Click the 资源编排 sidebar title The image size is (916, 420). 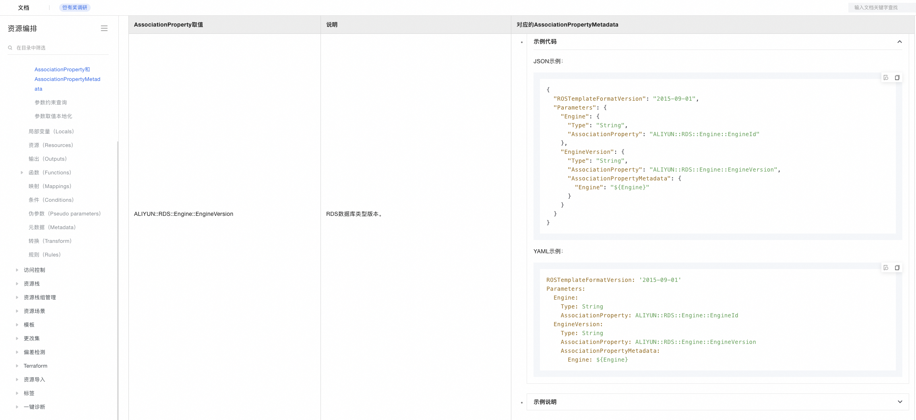23,28
